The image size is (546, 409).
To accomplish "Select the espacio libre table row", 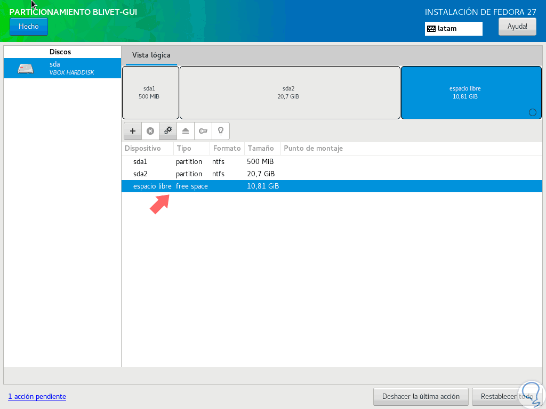I will point(332,186).
